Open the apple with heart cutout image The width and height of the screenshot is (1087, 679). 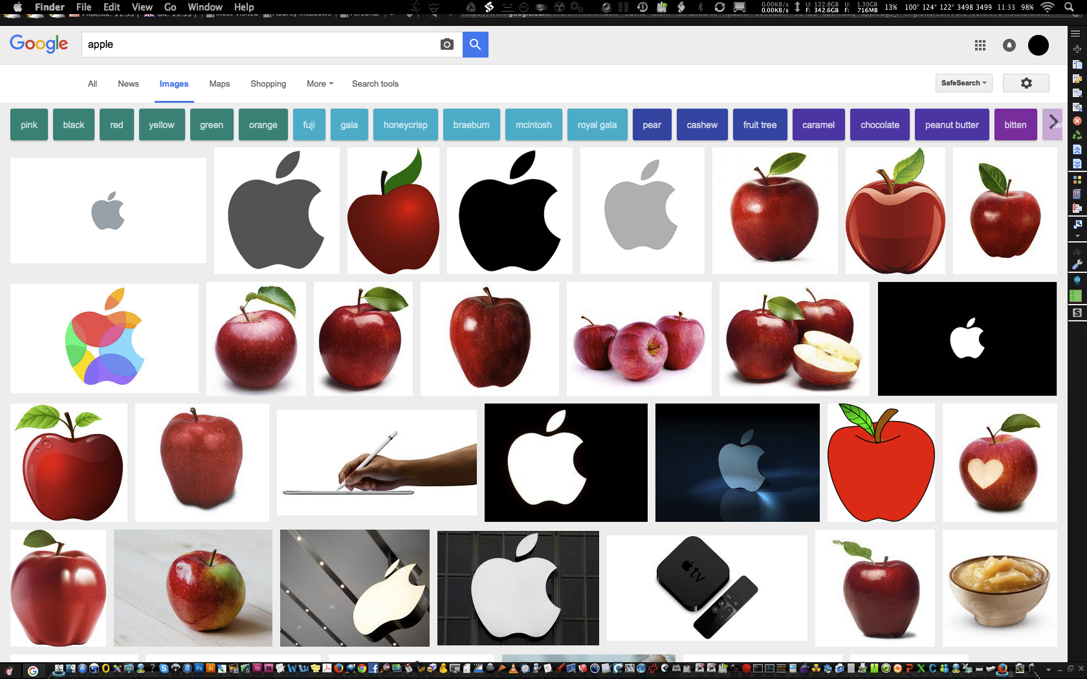pyautogui.click(x=1000, y=462)
